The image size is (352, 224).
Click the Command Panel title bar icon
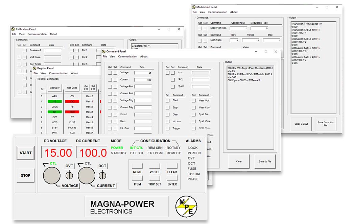(x=104, y=51)
